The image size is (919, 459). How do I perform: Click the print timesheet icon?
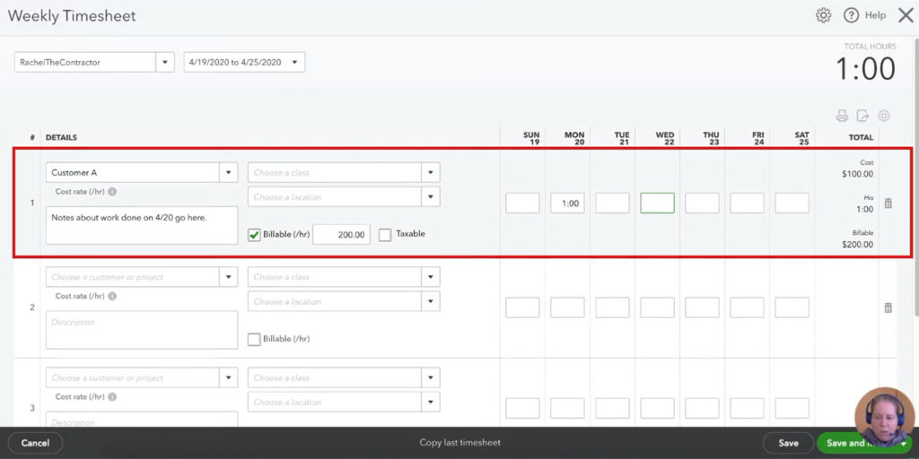[842, 116]
